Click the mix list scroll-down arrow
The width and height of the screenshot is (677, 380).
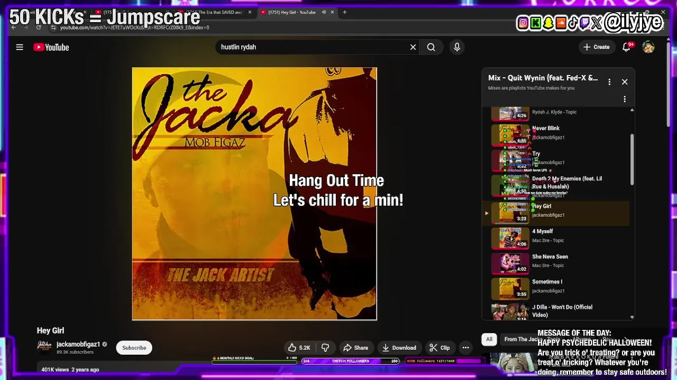pyautogui.click(x=632, y=317)
